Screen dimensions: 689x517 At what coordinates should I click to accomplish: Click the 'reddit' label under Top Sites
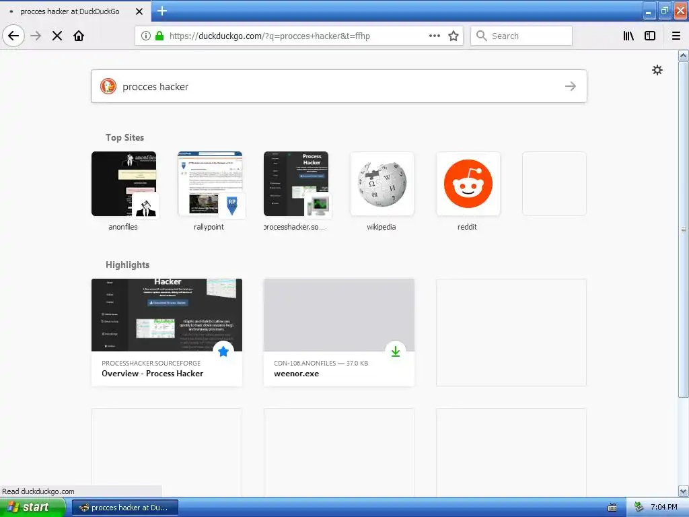[x=467, y=227]
